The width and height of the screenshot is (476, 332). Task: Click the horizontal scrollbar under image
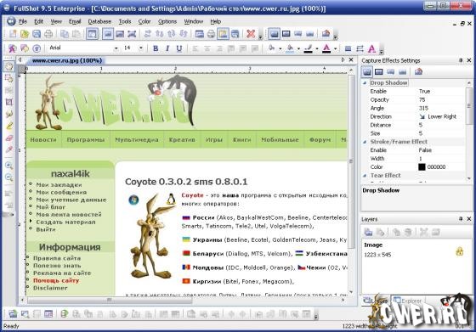110,301
